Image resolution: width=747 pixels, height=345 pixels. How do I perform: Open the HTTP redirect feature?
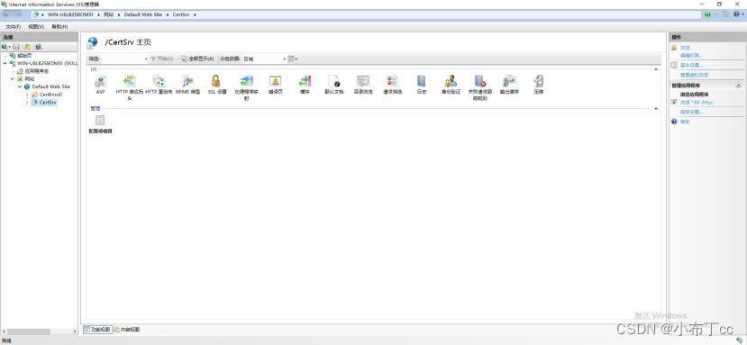click(159, 85)
